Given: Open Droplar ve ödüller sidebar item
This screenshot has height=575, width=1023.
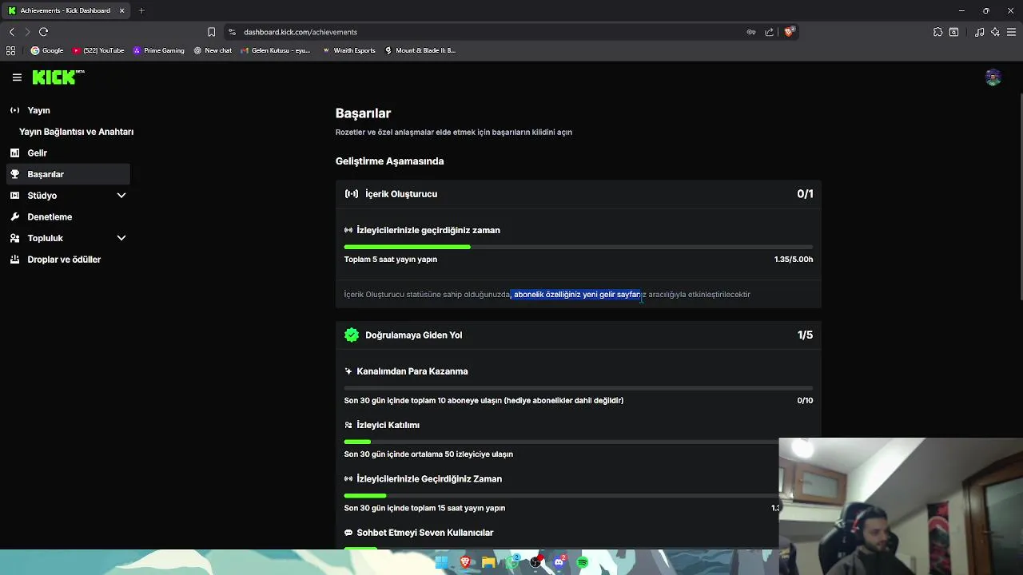Looking at the screenshot, I should click(x=68, y=260).
